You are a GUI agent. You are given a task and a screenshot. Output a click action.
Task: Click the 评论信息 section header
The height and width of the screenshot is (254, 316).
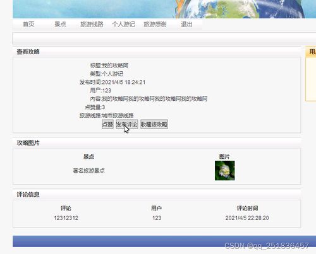(x=28, y=195)
